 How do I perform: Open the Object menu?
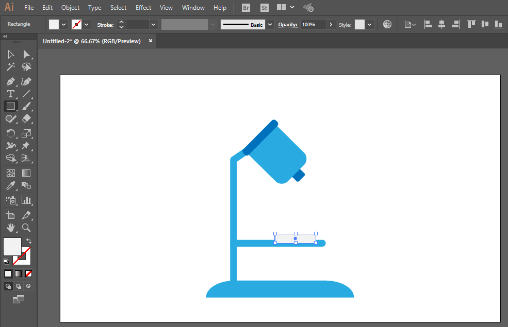pyautogui.click(x=70, y=7)
